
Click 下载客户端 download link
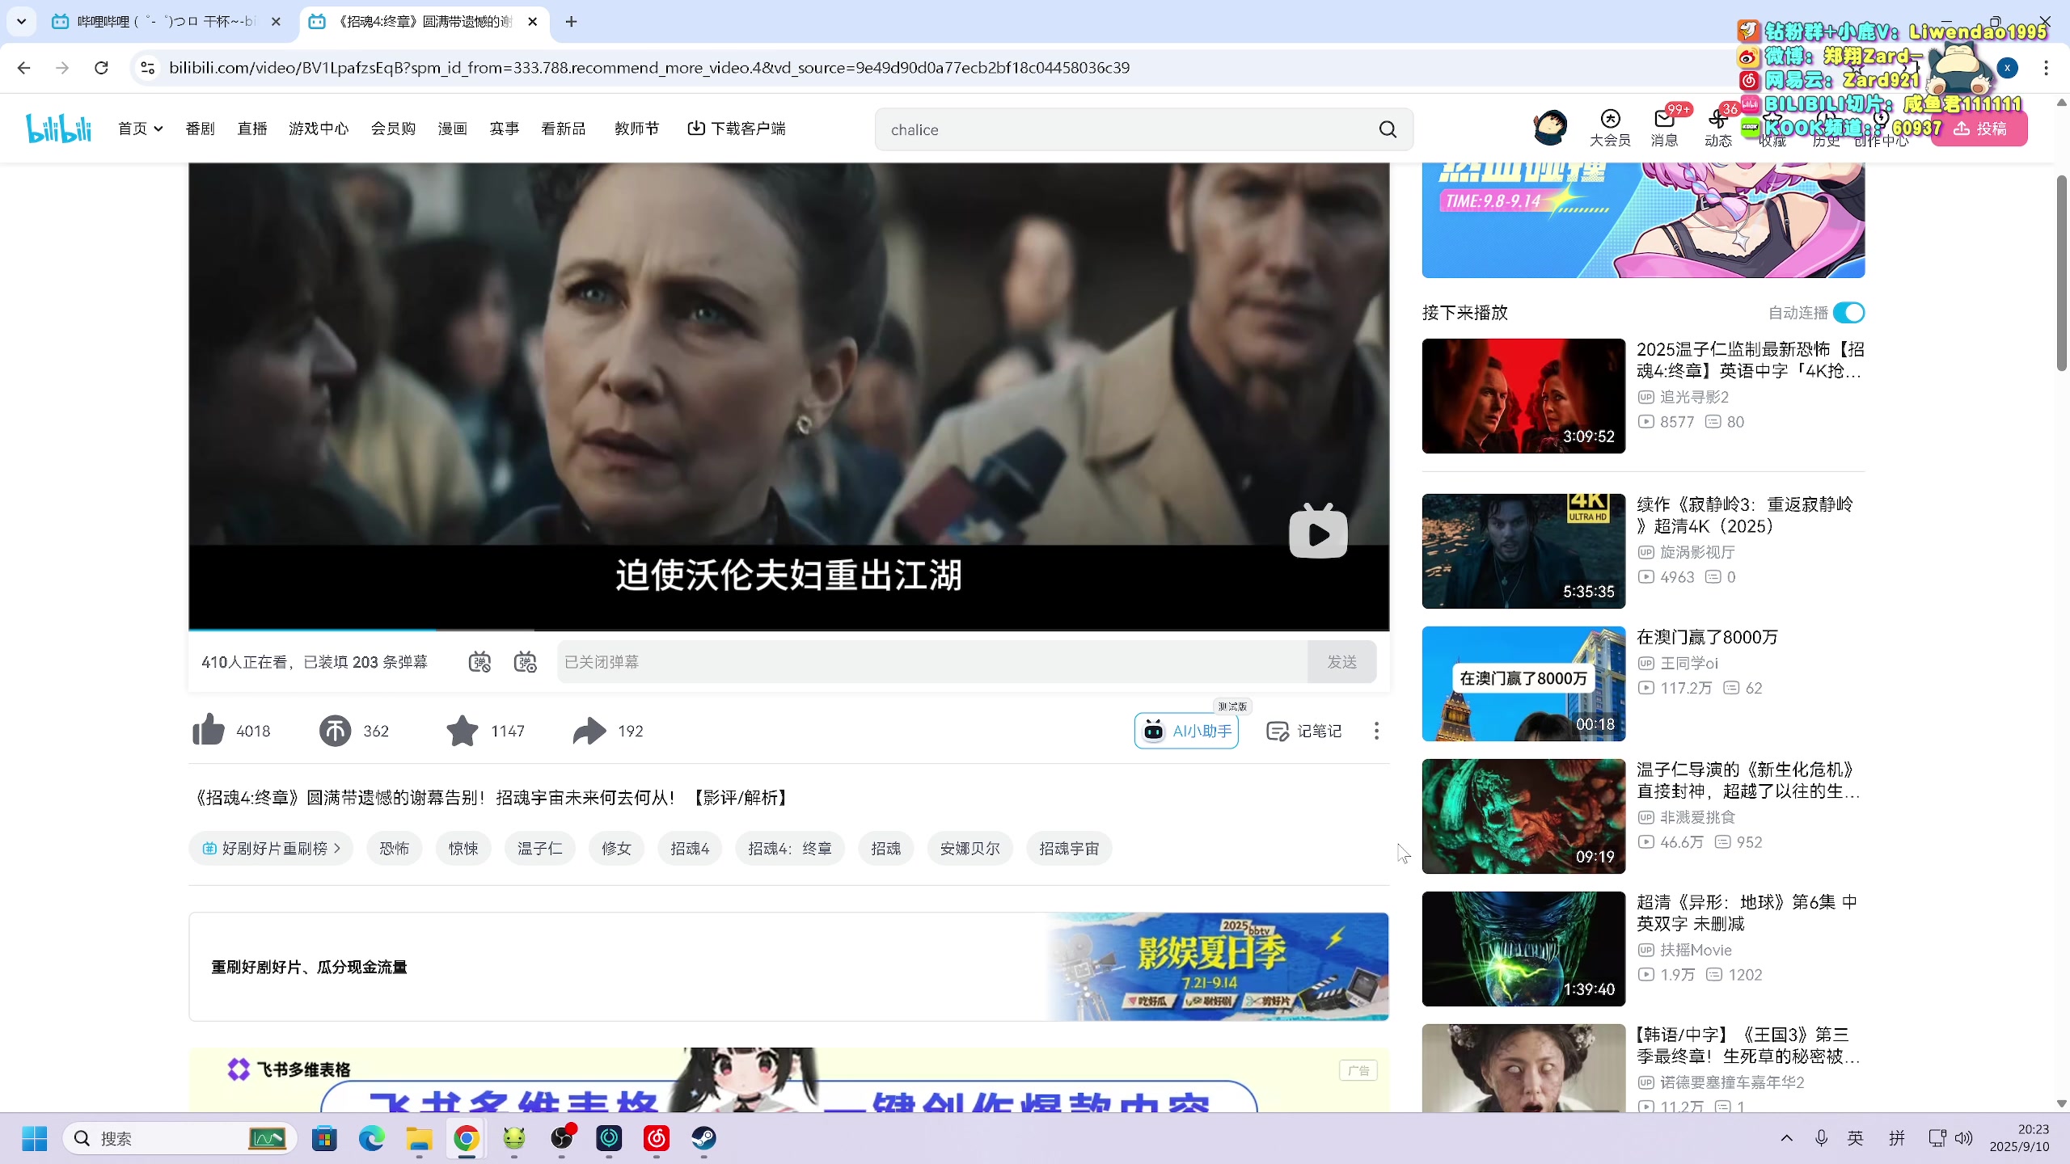(x=736, y=129)
